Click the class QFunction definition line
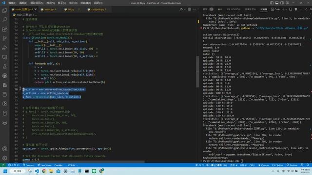 (47, 38)
